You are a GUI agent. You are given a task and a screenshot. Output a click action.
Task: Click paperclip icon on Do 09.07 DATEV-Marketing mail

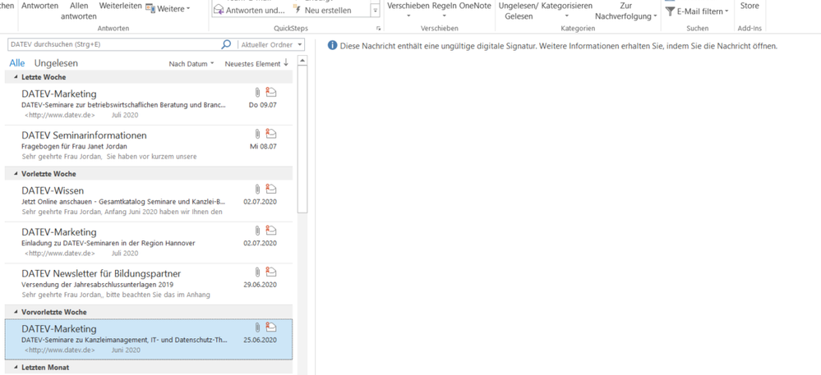tap(257, 93)
